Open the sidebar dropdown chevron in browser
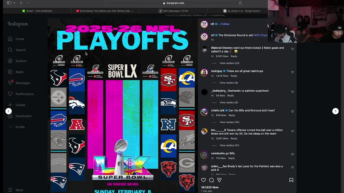The image size is (344, 193). tap(14, 3)
